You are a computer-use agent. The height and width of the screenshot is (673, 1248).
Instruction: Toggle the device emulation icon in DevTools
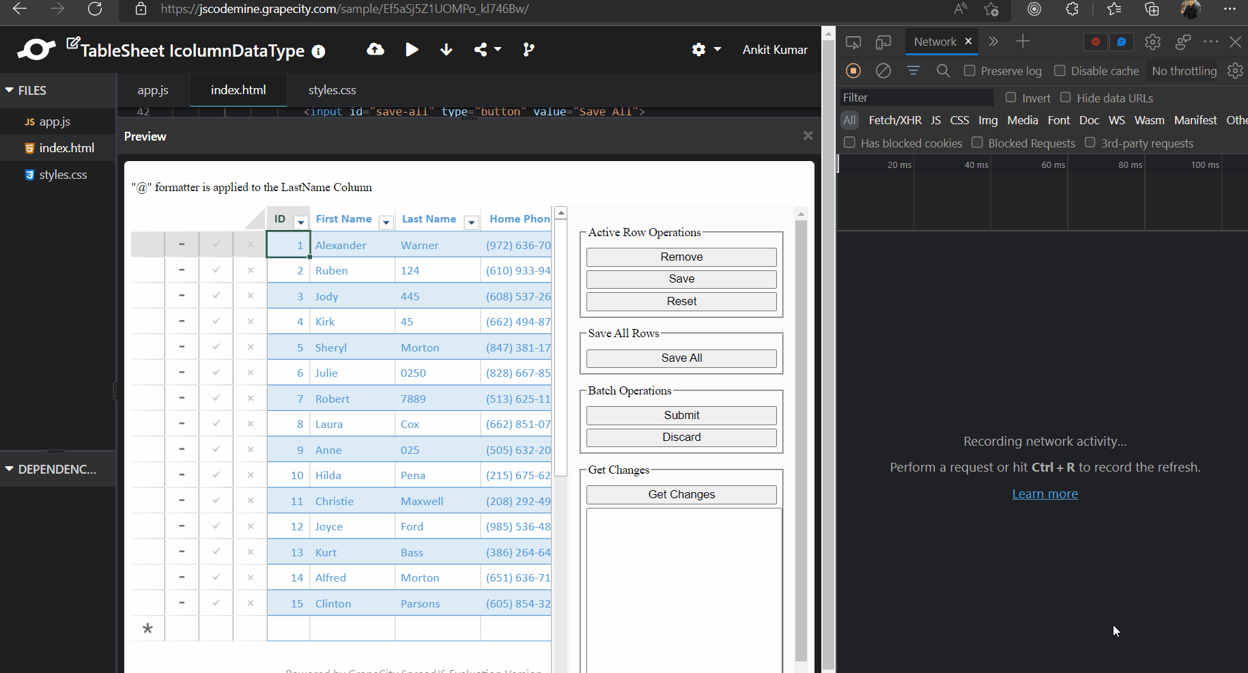click(883, 42)
